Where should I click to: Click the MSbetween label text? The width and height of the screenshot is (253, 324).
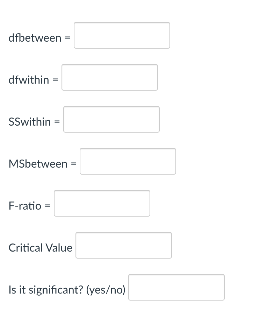38,164
